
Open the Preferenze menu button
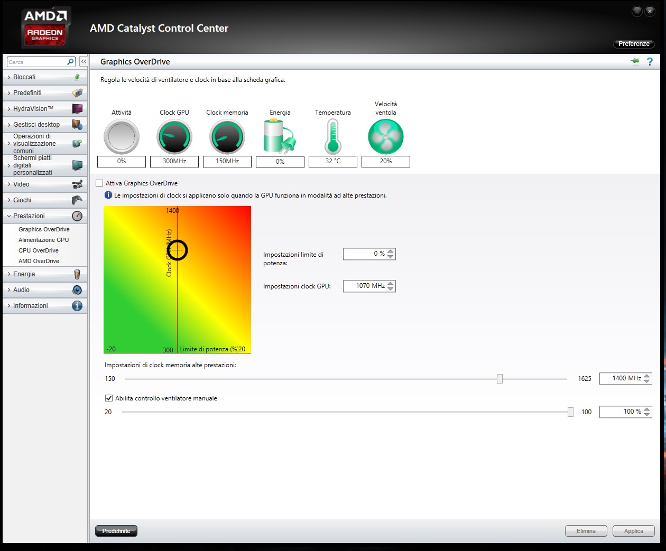634,44
